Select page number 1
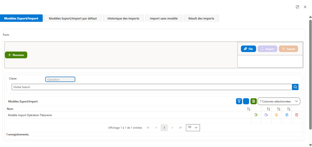This screenshot has height=147, width=312. [x=164, y=128]
